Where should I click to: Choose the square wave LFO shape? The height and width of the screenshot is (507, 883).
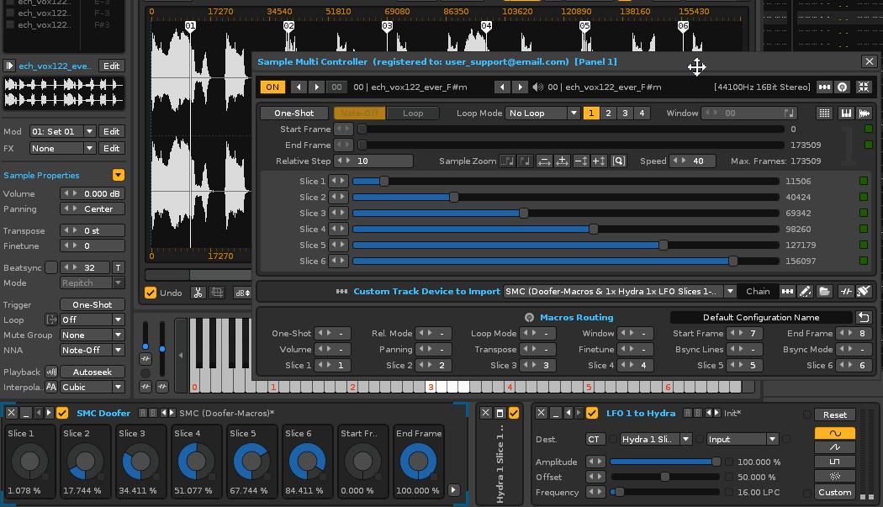[x=834, y=462]
